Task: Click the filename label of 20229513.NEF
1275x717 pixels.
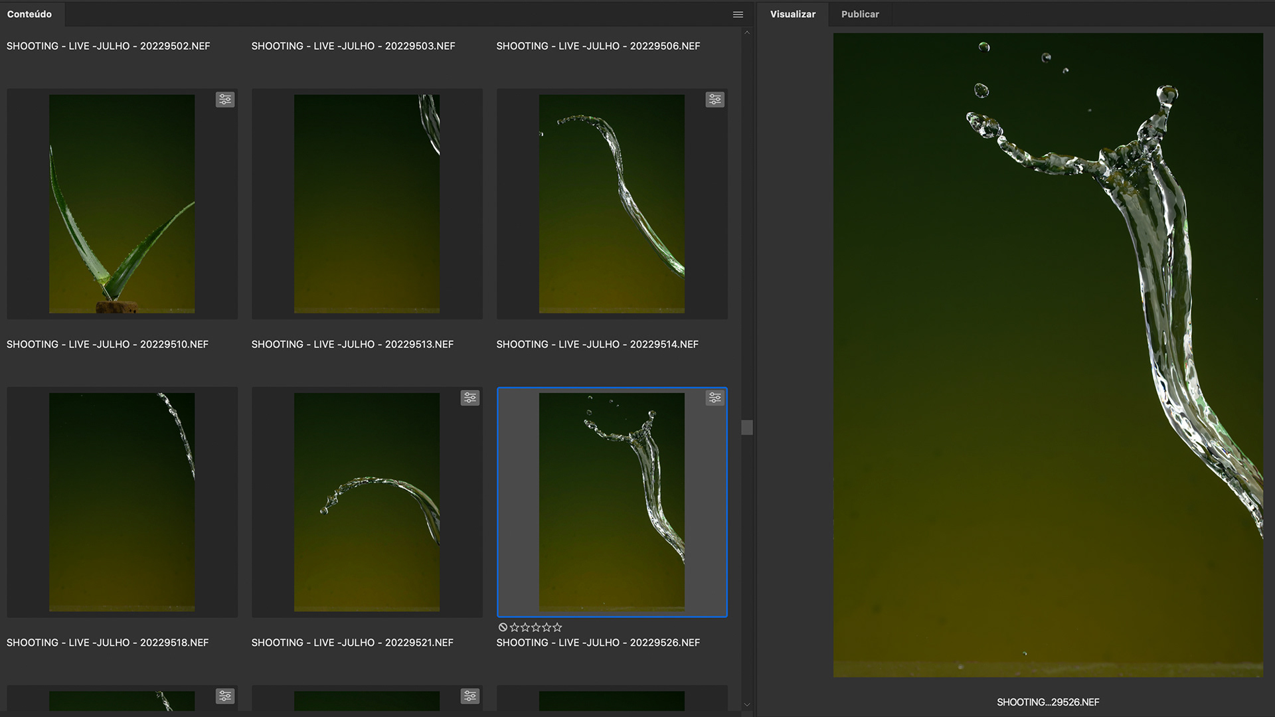Action: [352, 344]
